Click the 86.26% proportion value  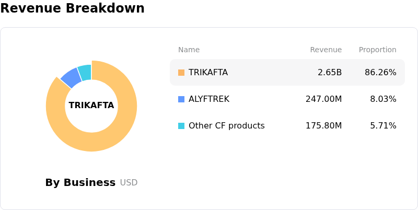(x=380, y=73)
